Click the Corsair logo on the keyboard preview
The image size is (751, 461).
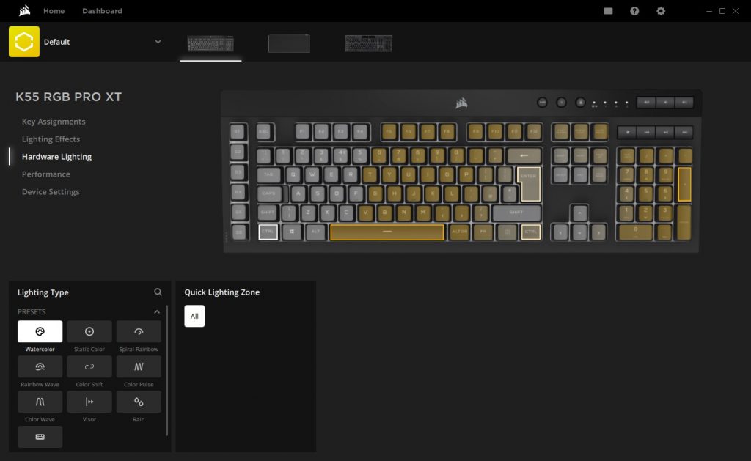(461, 103)
